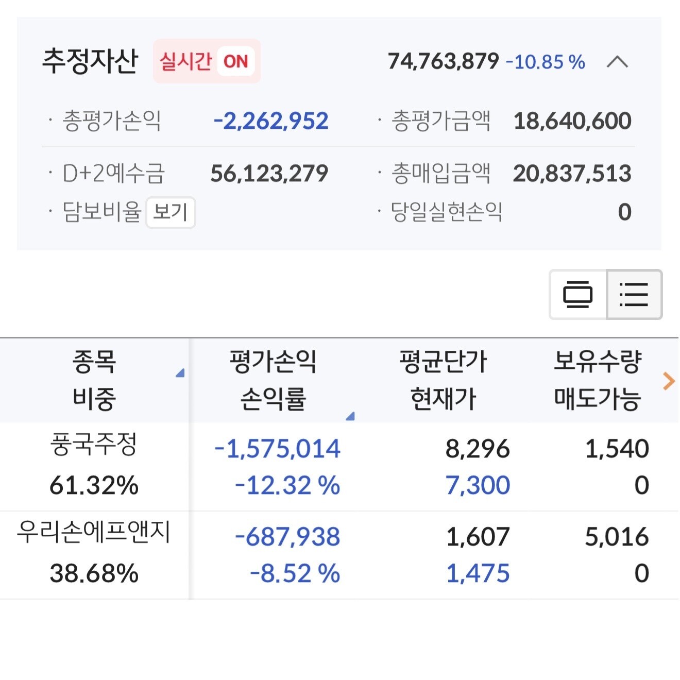Tap the -687,938 loss of 우리손에프앤지
The image size is (680, 680).
pos(287,537)
